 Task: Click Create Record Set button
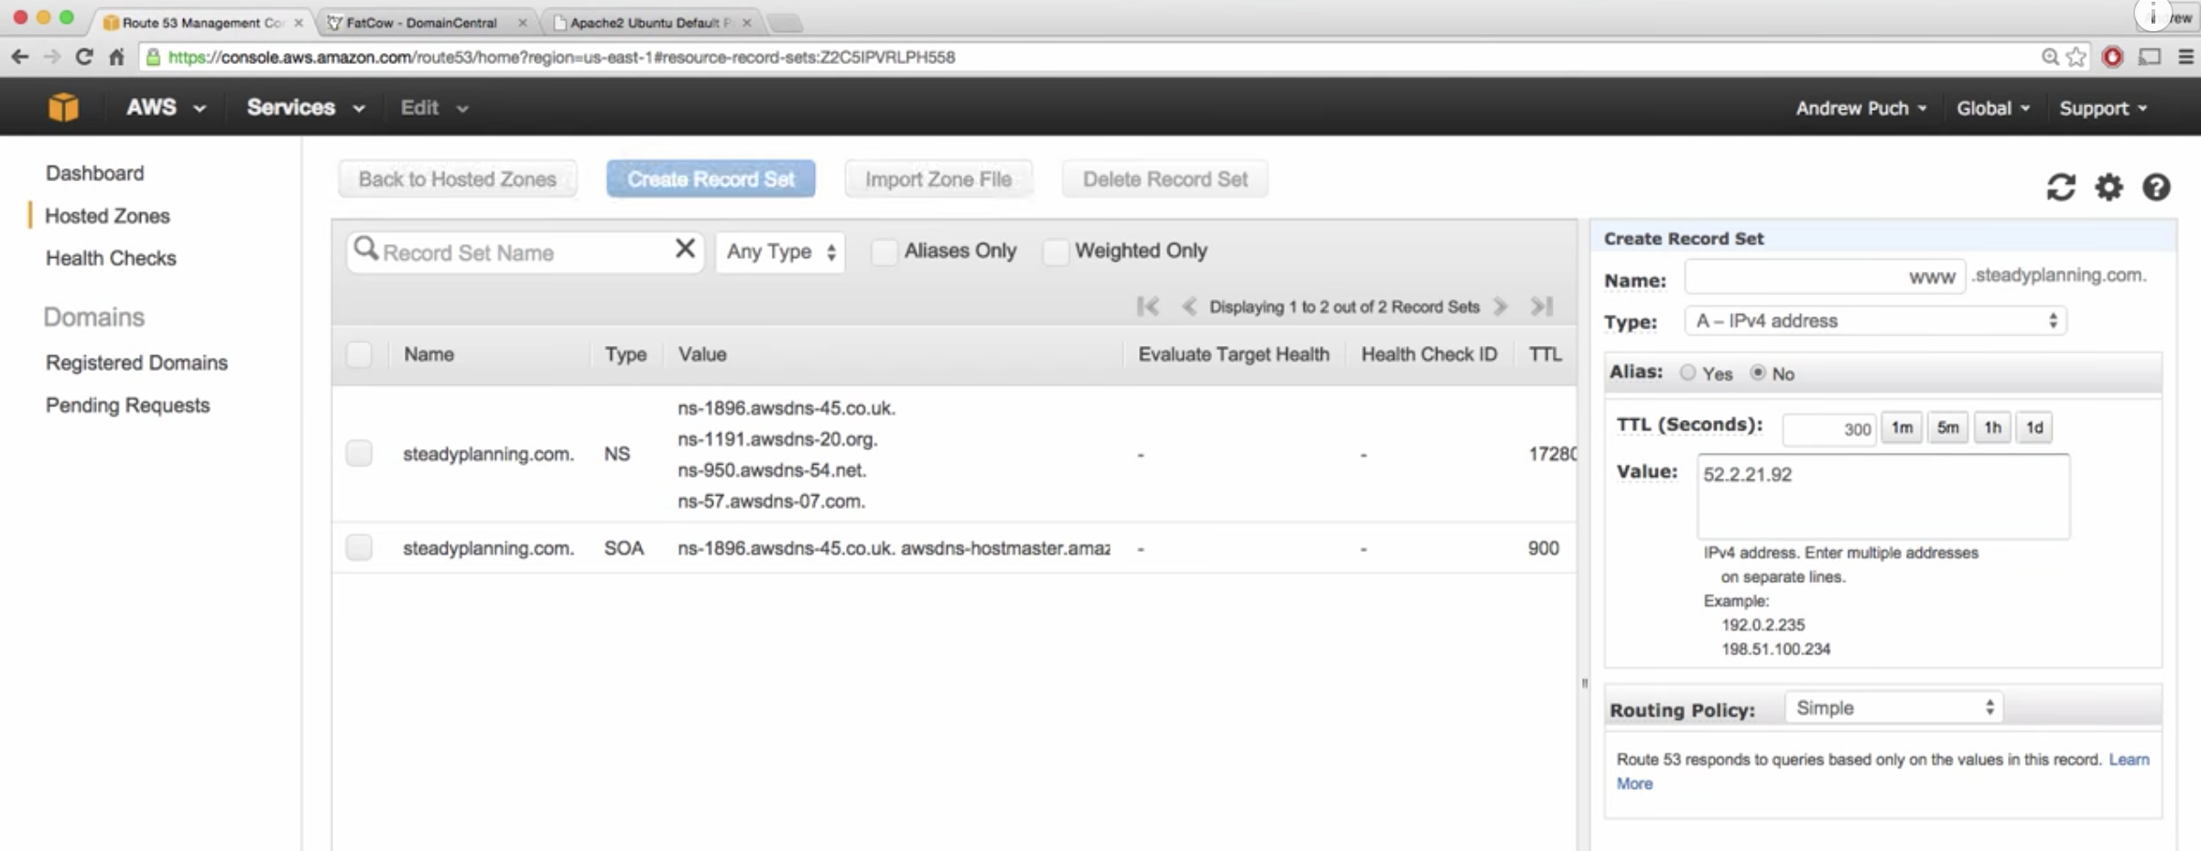pyautogui.click(x=710, y=179)
